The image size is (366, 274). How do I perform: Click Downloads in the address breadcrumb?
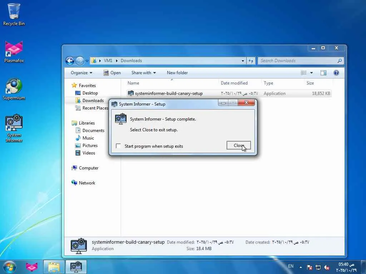pyautogui.click(x=131, y=61)
